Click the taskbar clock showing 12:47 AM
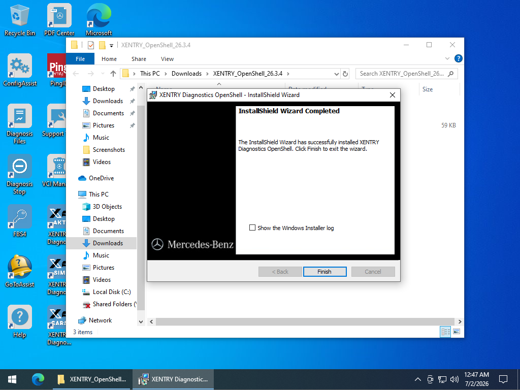 (476, 379)
